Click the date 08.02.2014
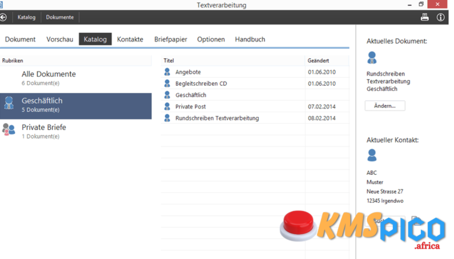 coord(322,118)
